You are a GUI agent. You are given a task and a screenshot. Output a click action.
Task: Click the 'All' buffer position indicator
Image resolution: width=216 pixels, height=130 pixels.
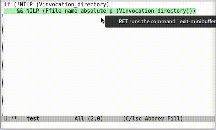(79, 118)
